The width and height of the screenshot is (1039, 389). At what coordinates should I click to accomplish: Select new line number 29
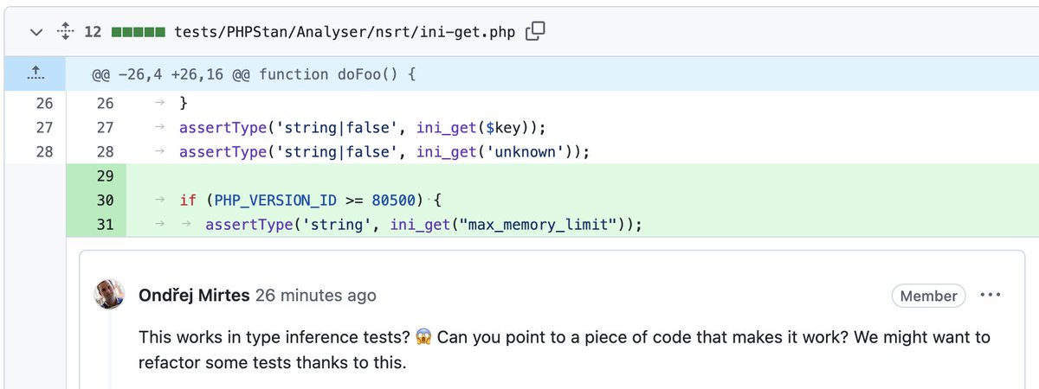point(105,175)
